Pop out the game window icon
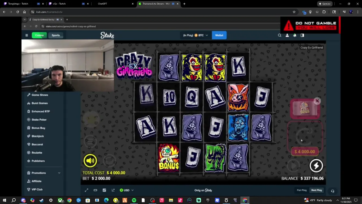 [113, 190]
